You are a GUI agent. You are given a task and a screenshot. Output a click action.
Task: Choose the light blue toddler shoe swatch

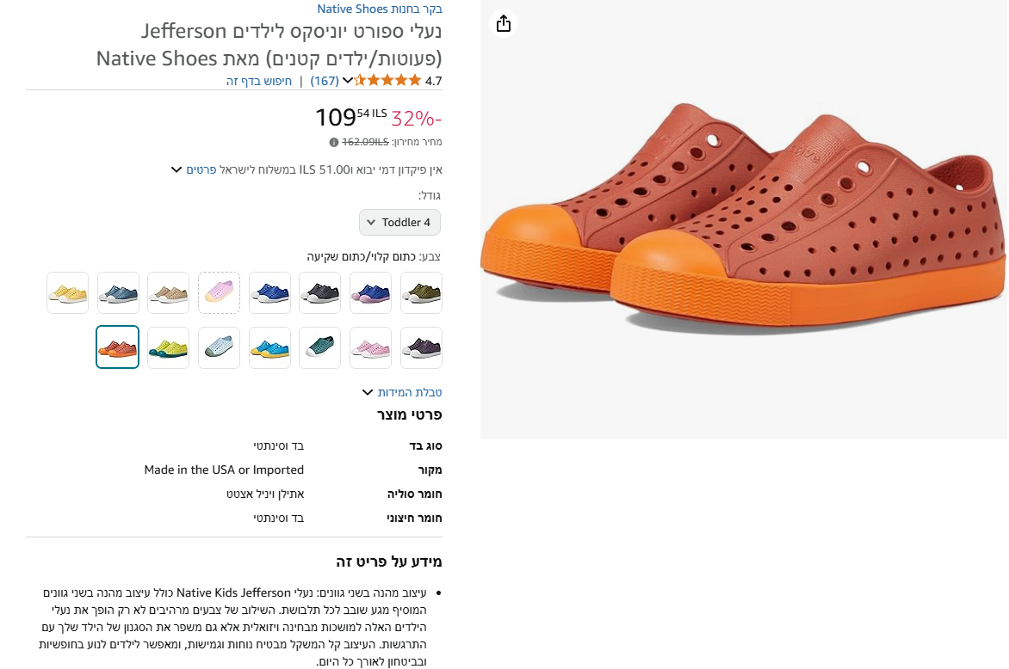[219, 347]
